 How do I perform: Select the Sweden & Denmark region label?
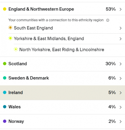(29, 78)
